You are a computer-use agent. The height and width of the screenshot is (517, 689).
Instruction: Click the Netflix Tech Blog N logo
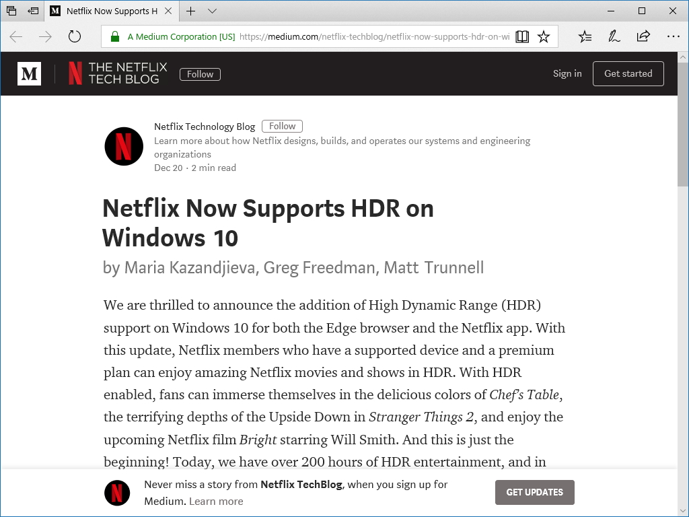point(74,73)
